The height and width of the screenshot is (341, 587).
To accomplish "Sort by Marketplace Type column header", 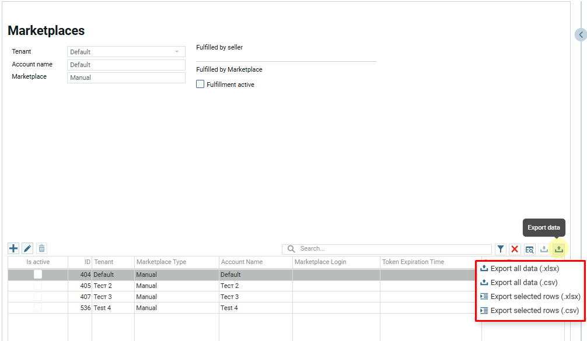I will click(162, 262).
